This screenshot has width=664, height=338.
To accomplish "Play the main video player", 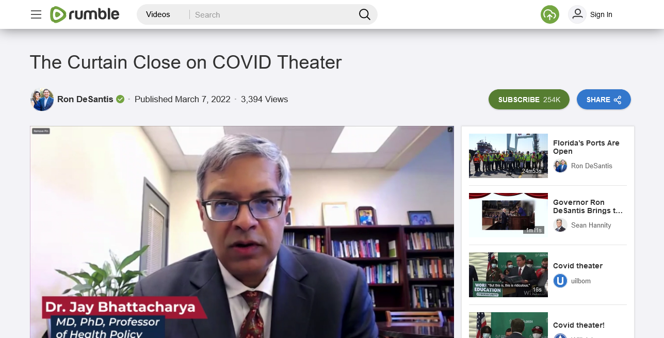I will pos(242,232).
